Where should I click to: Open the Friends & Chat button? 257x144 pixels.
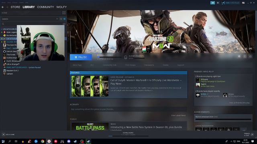tap(249, 134)
